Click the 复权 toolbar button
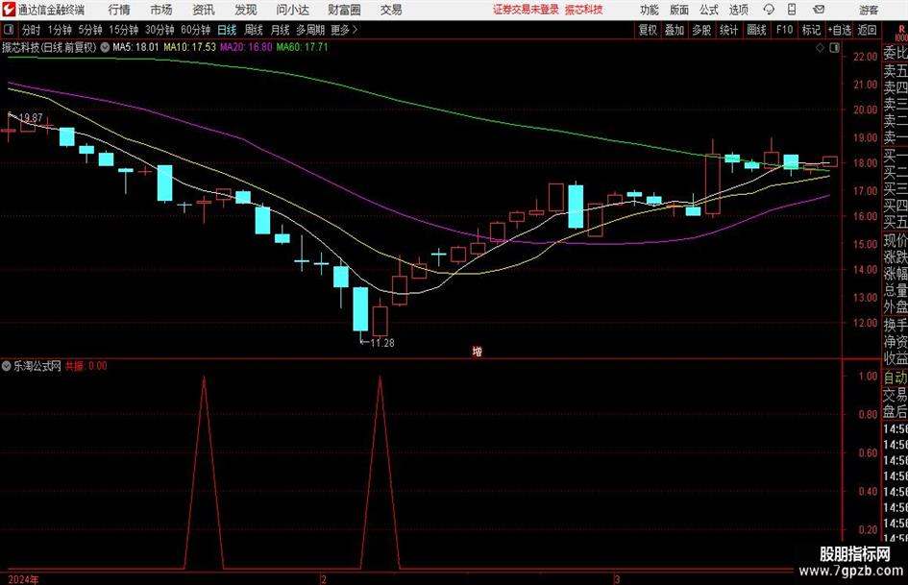 (648, 30)
